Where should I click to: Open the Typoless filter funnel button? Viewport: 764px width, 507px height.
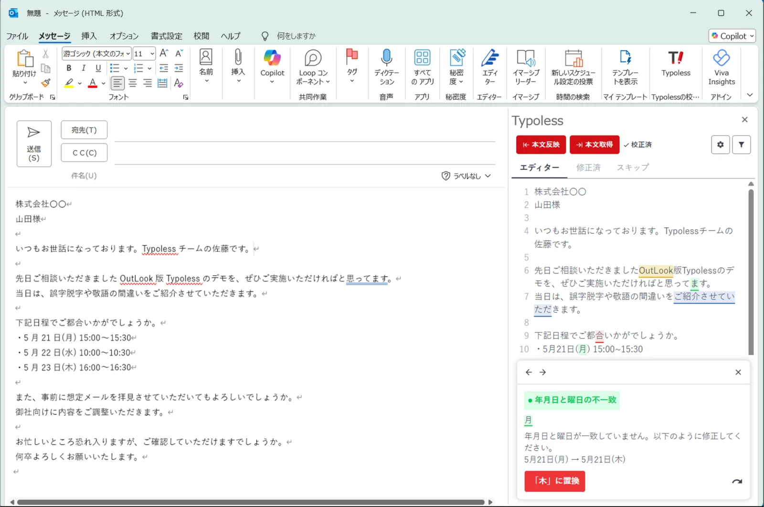[741, 145]
